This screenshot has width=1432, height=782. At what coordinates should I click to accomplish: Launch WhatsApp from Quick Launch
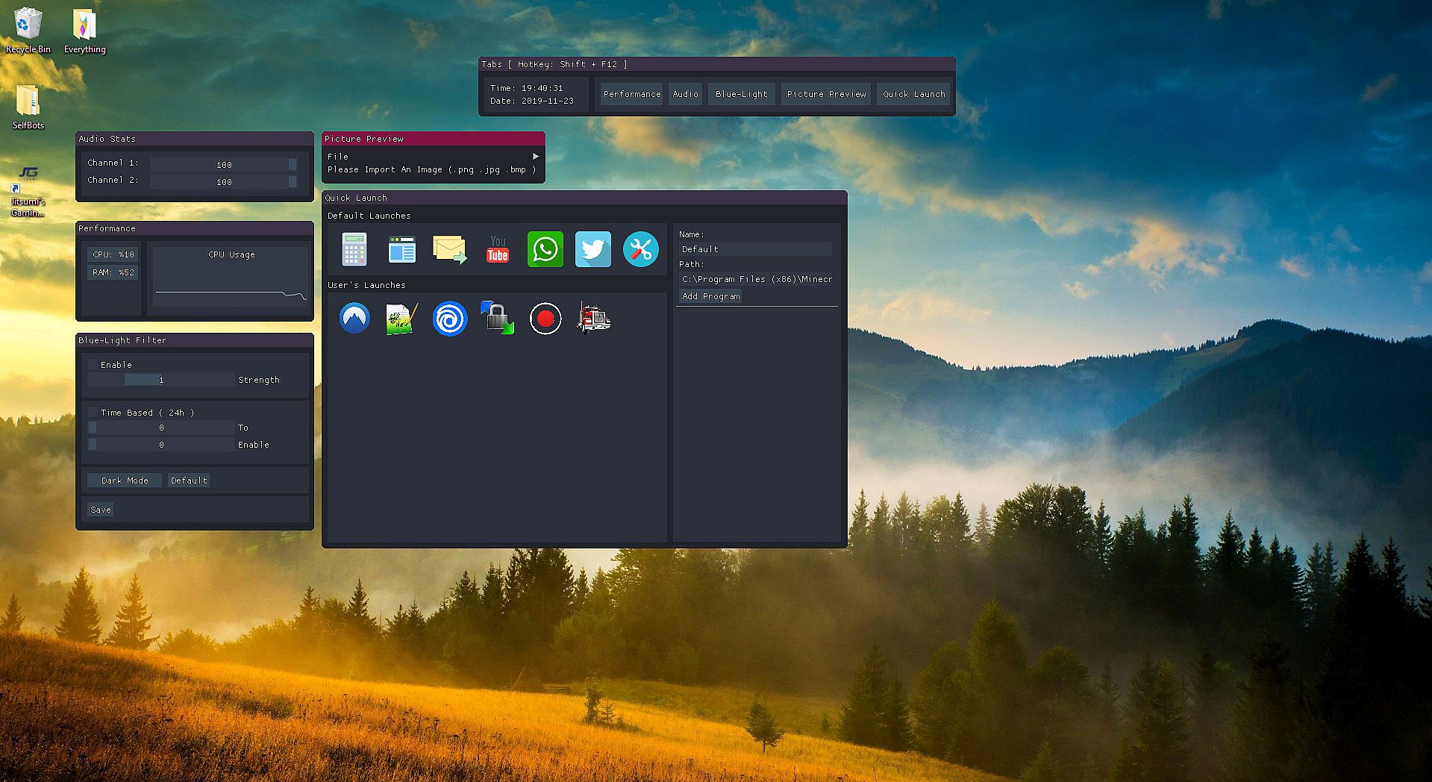click(x=545, y=249)
